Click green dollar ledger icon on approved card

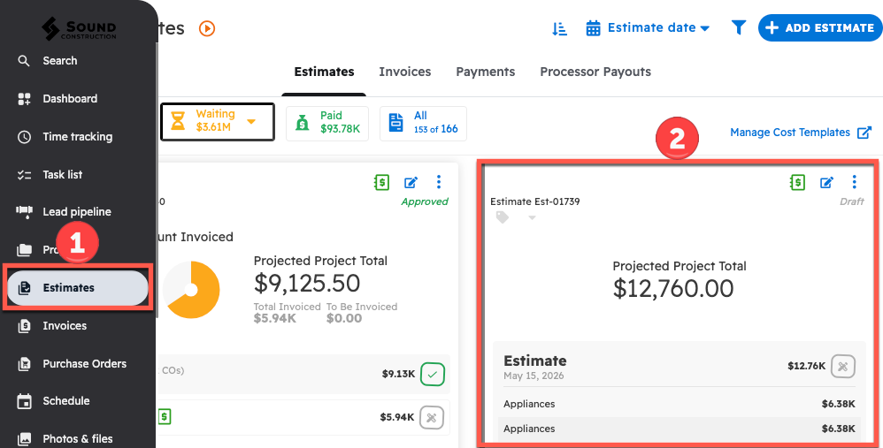pos(381,183)
